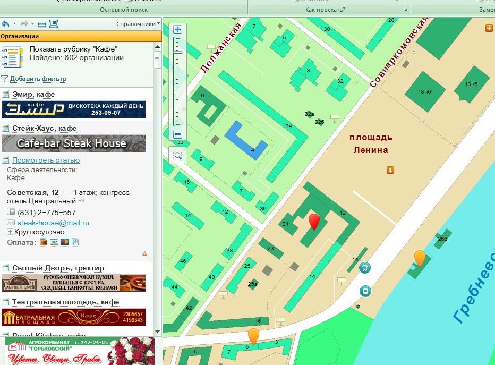The image size is (495, 365).
Task: Click the non-cash payment documents icon
Action: pyautogui.click(x=75, y=242)
